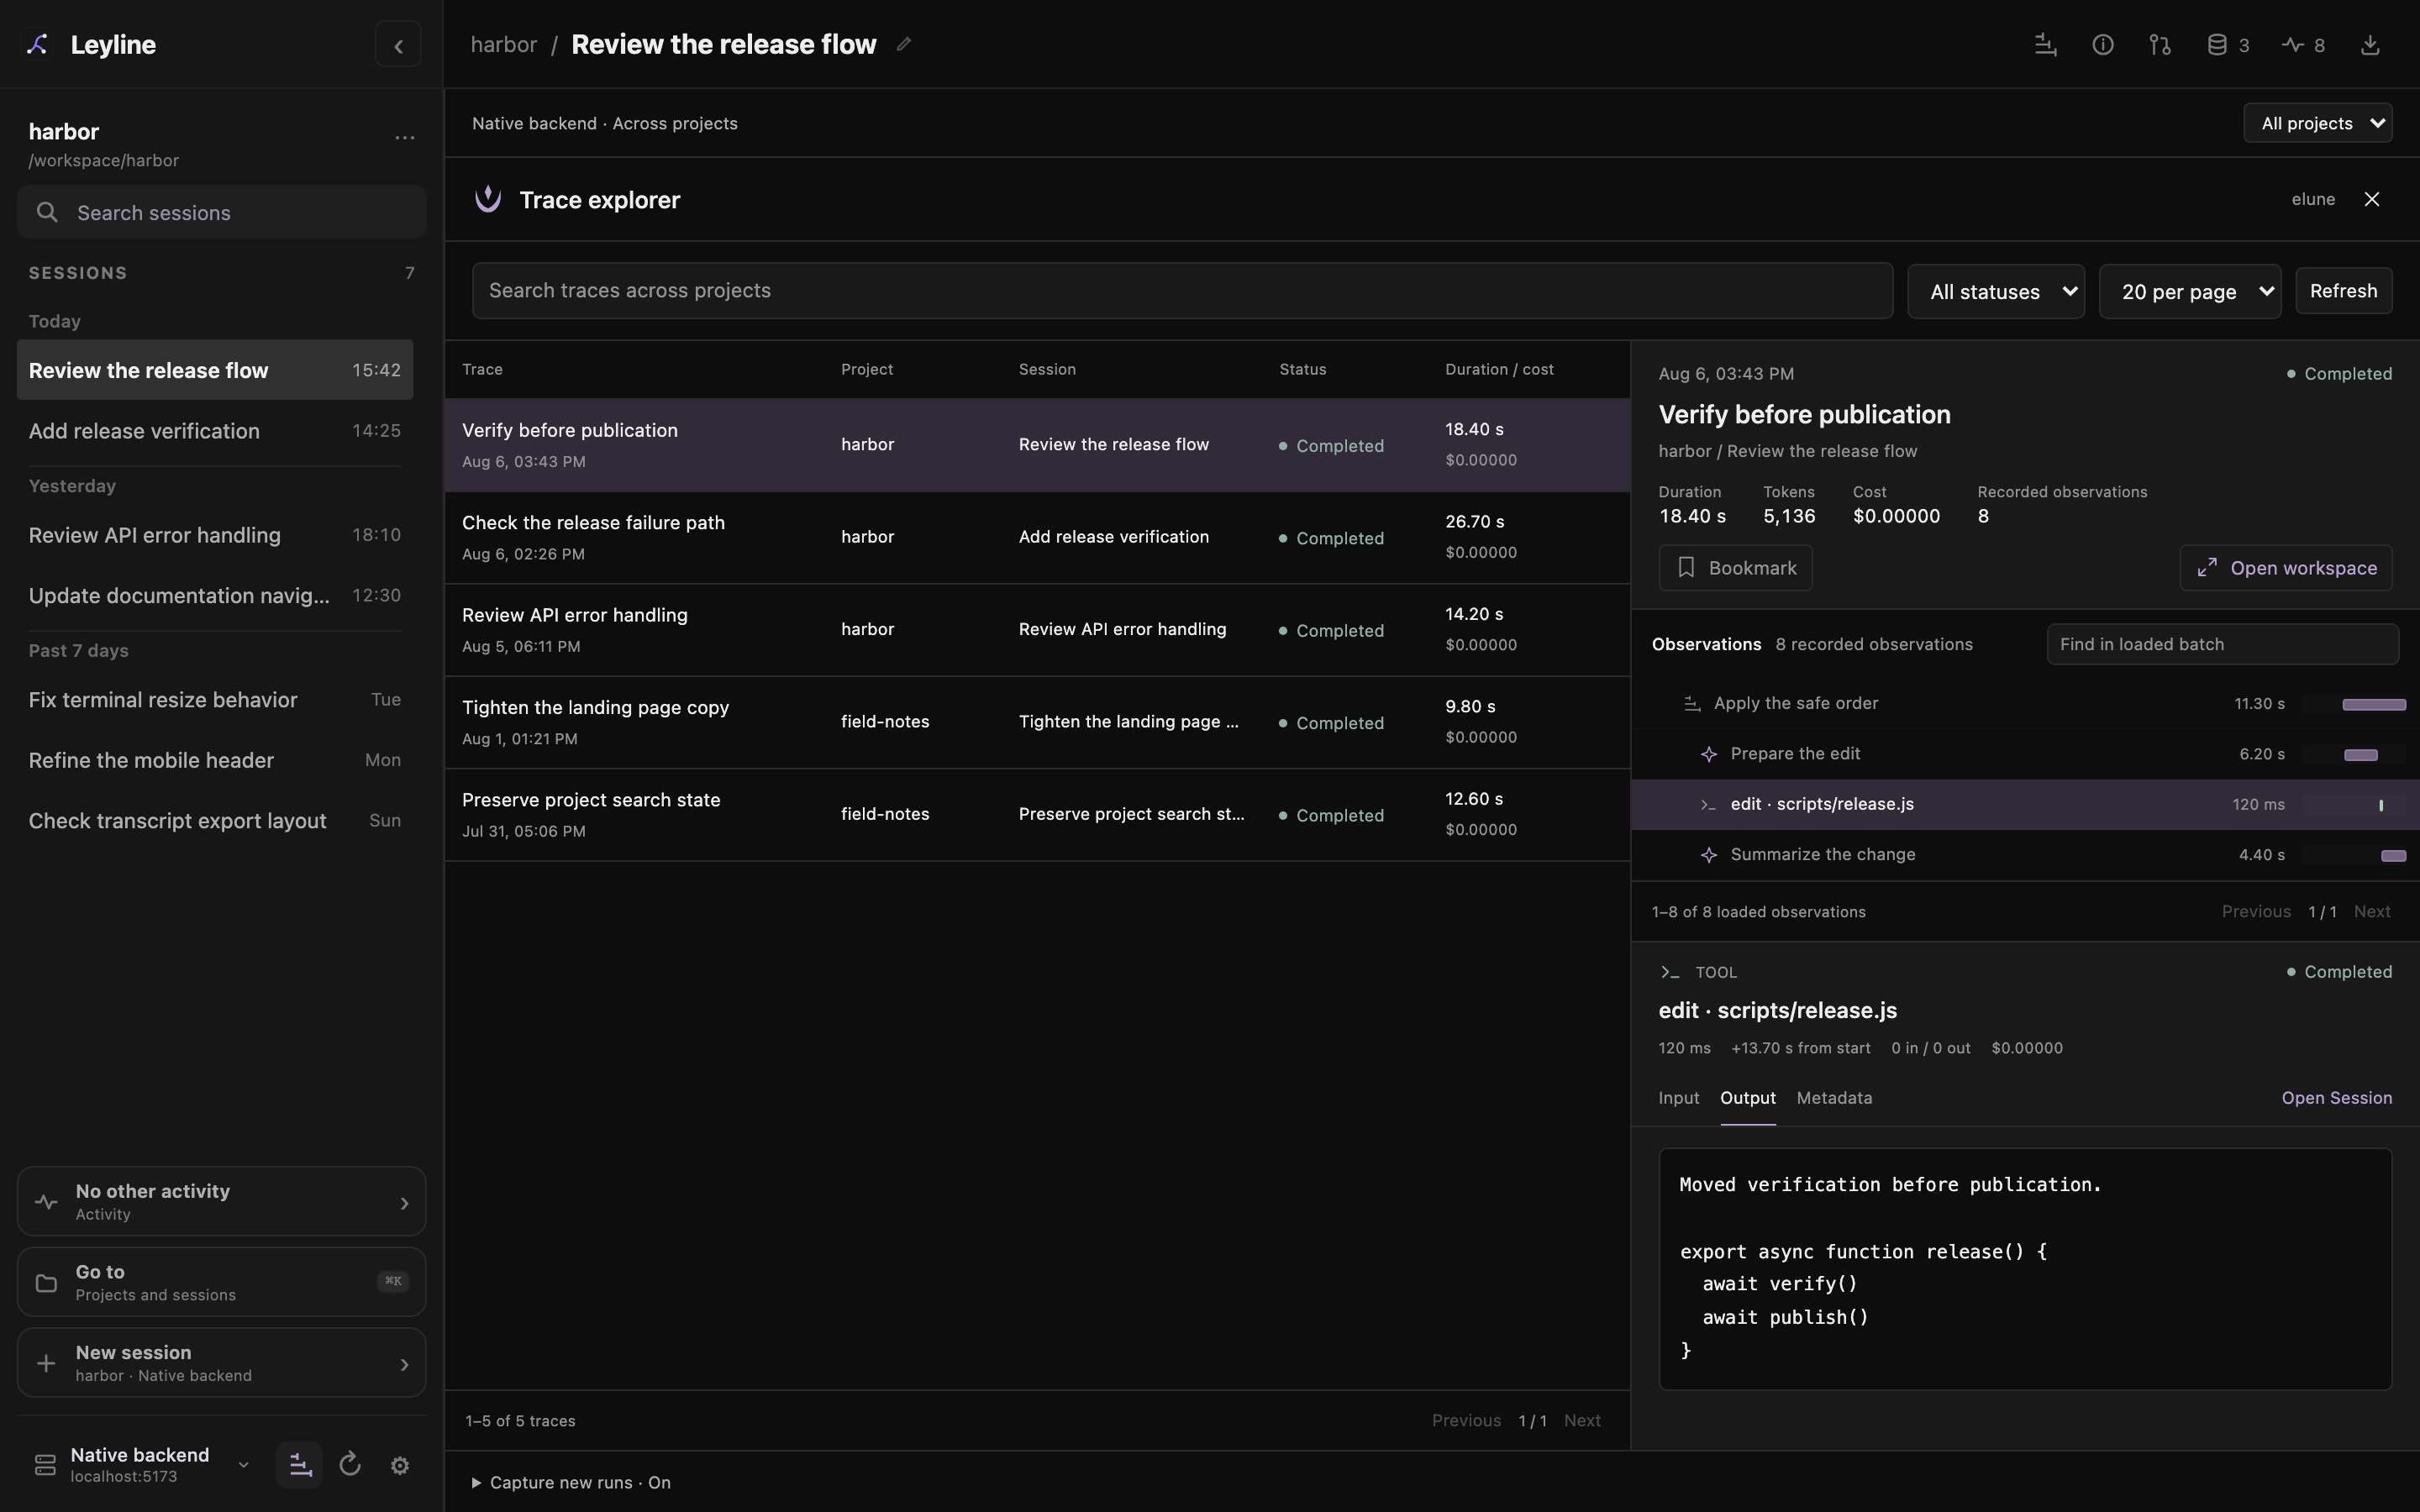Screen dimensions: 2420x1512
Task: Select Apply the safe order observation
Action: click(2025, 704)
